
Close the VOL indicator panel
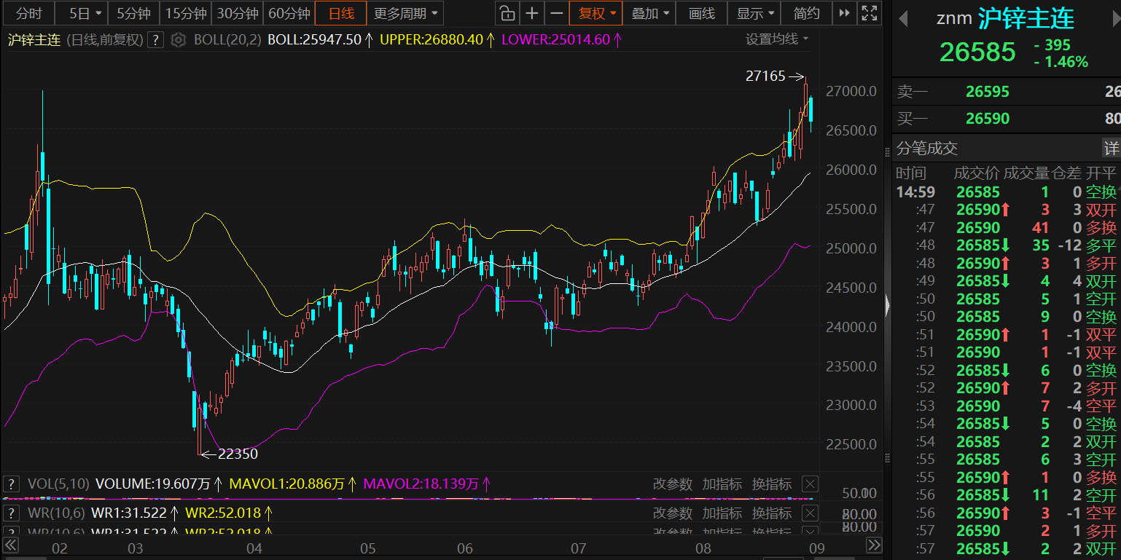pos(810,484)
